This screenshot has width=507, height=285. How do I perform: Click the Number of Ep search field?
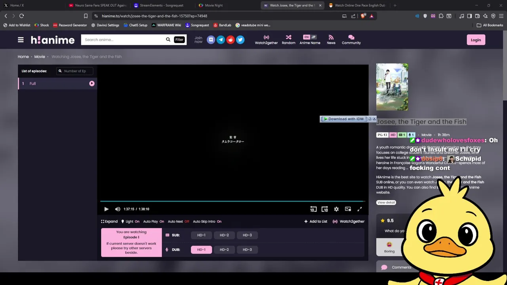(74, 71)
